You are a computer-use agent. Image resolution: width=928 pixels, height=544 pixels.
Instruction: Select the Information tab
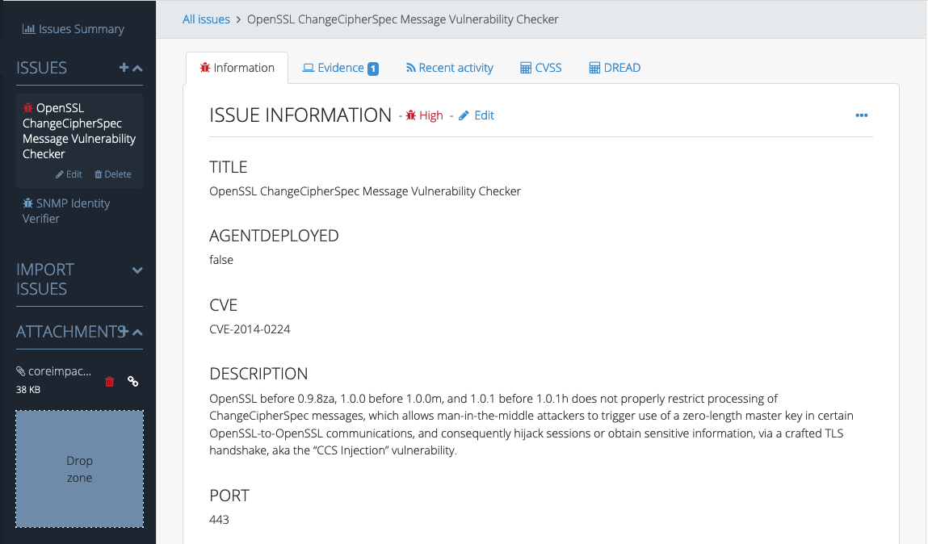237,68
